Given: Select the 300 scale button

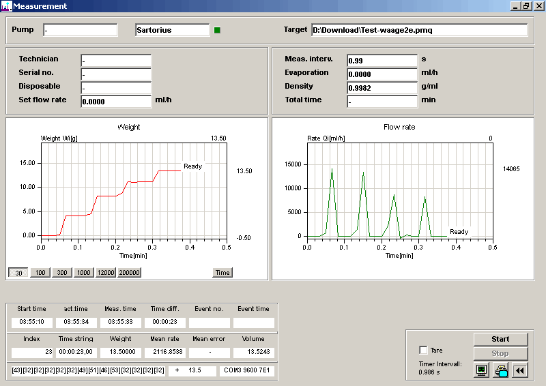Looking at the screenshot, I should pos(62,273).
